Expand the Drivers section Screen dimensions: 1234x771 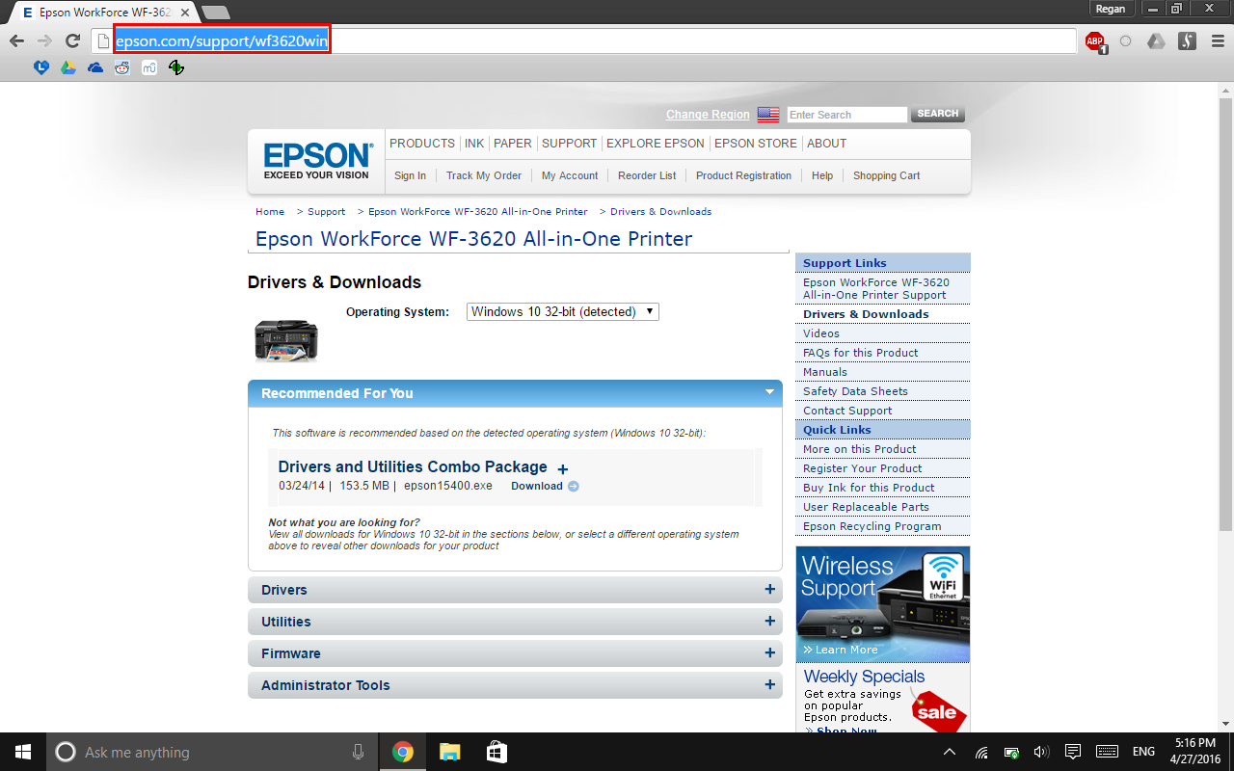[769, 590]
